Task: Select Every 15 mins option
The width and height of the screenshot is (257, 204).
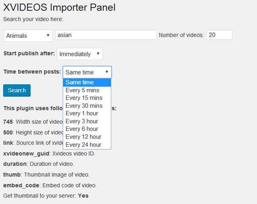Action: pos(87,98)
